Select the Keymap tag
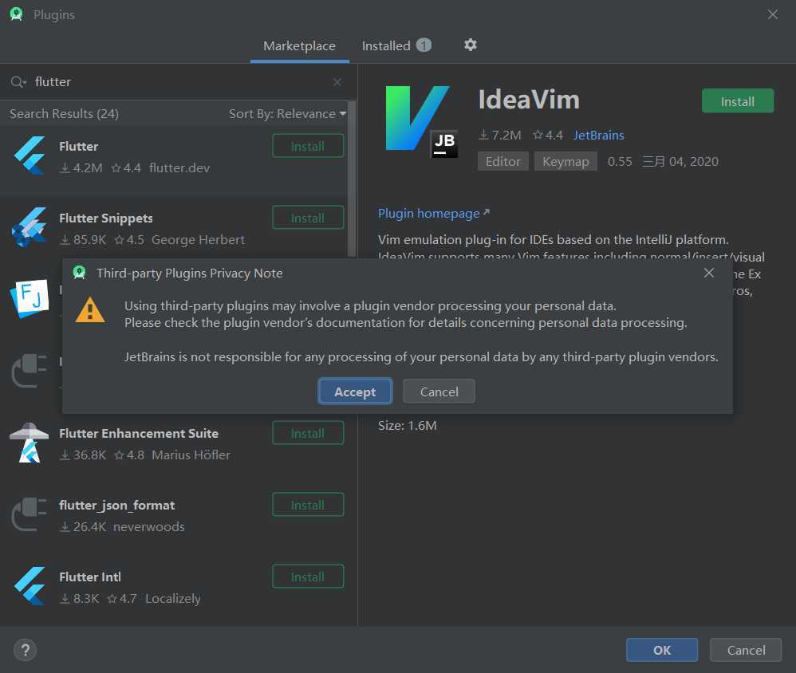The height and width of the screenshot is (673, 796). point(565,161)
